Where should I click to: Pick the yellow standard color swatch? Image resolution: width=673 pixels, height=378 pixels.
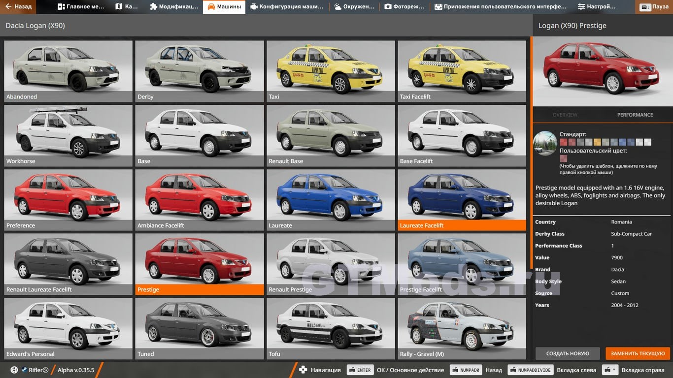[x=597, y=142]
